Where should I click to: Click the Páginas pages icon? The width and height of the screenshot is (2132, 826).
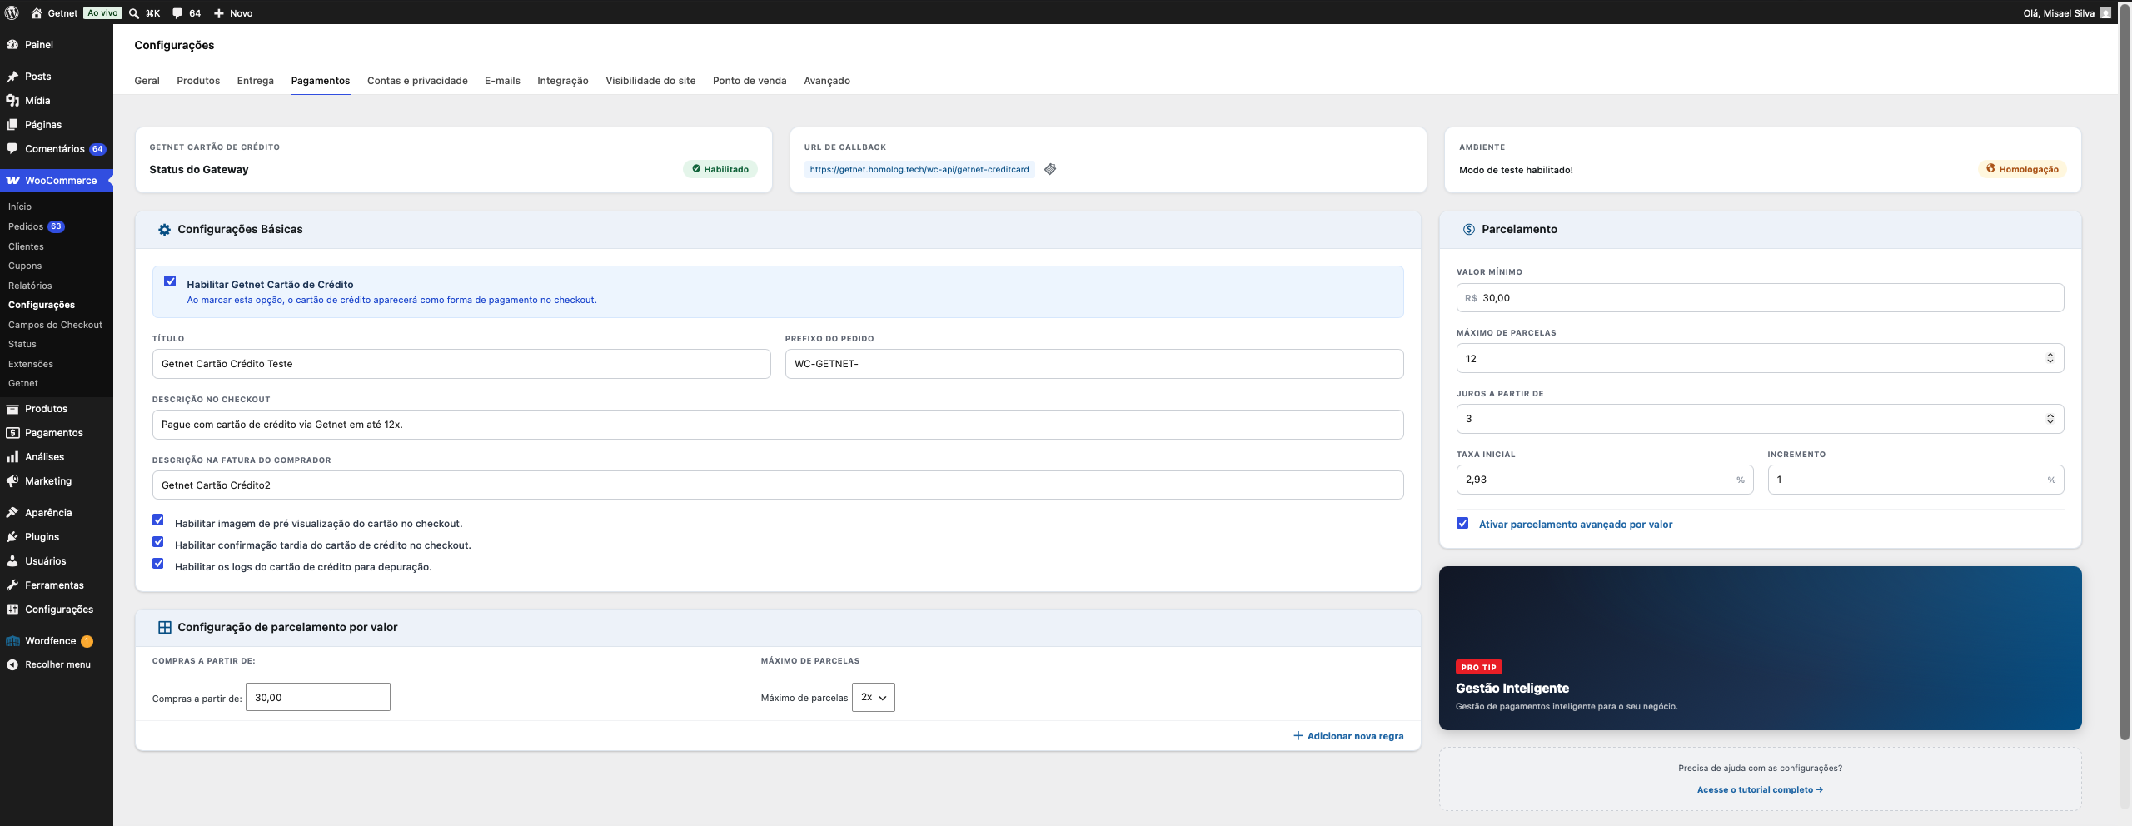pos(12,125)
